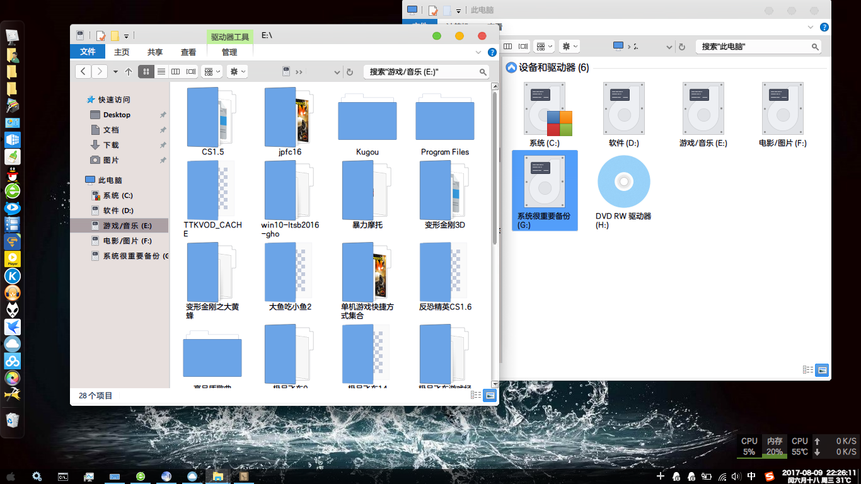Open the gear dropdown in 此电脑 window toolbar
This screenshot has height=484, width=861.
(x=569, y=47)
